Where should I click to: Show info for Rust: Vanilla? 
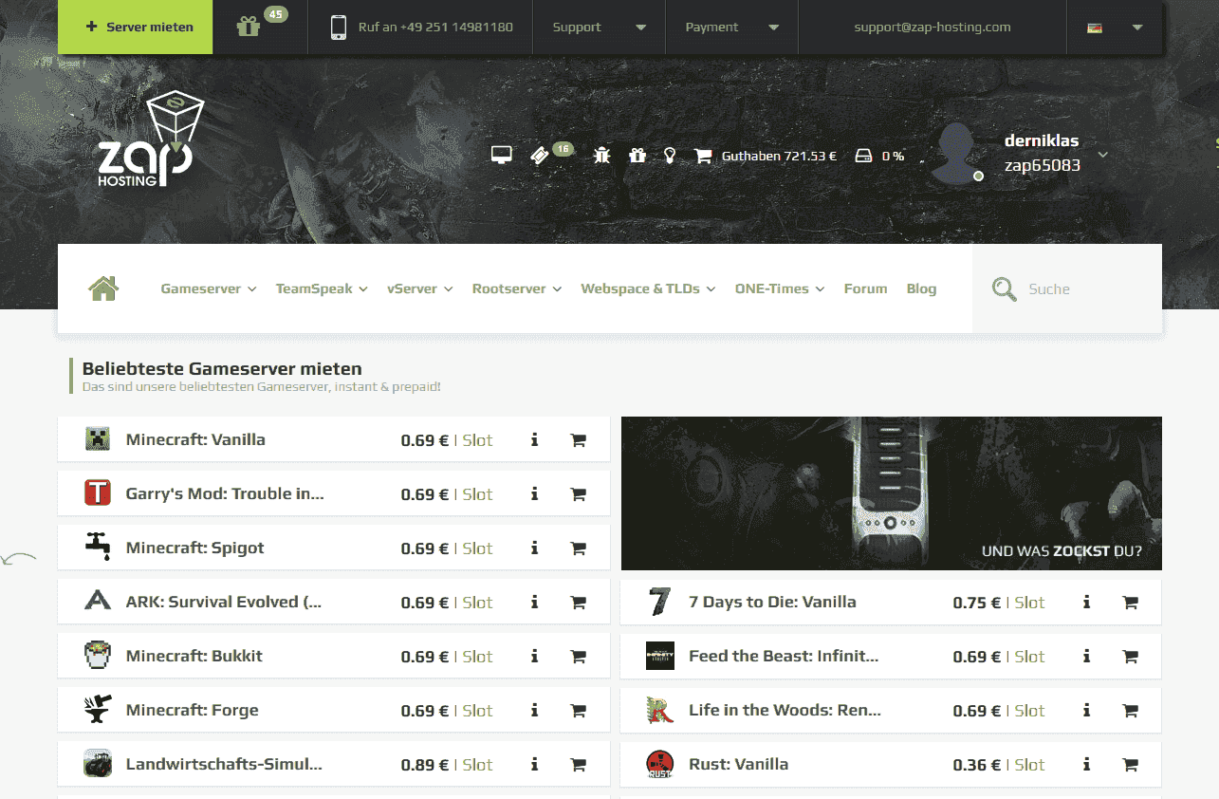[1087, 764]
